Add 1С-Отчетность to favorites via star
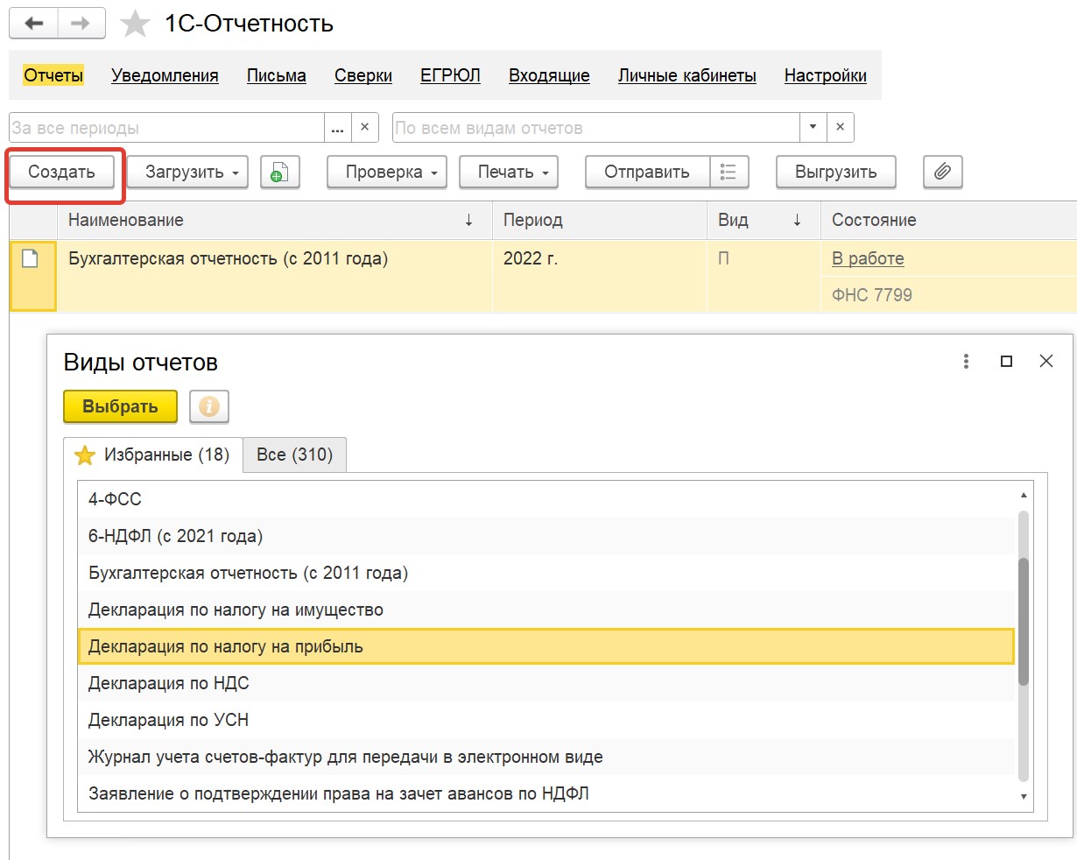This screenshot has width=1077, height=860. tap(135, 24)
